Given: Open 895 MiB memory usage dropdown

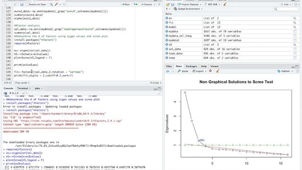Looking at the screenshot, I should (212, 4).
